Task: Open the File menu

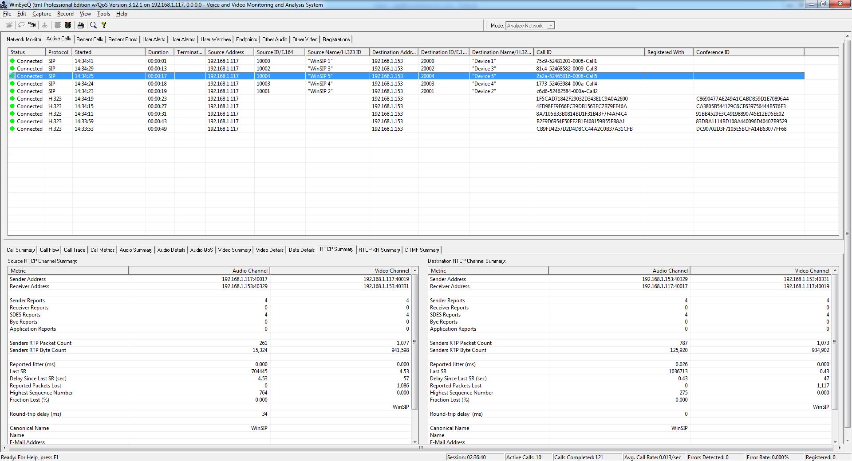Action: pyautogui.click(x=7, y=14)
